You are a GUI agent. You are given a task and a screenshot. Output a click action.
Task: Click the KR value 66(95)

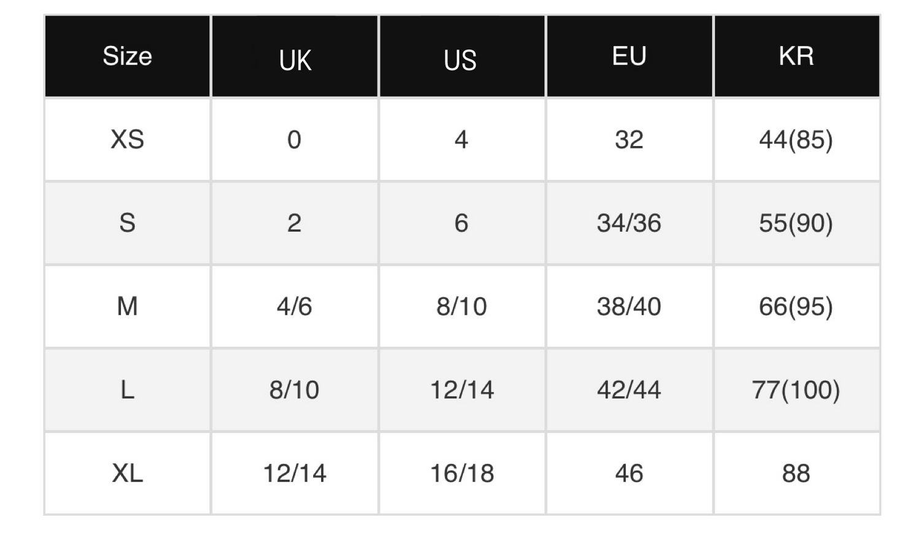796,307
